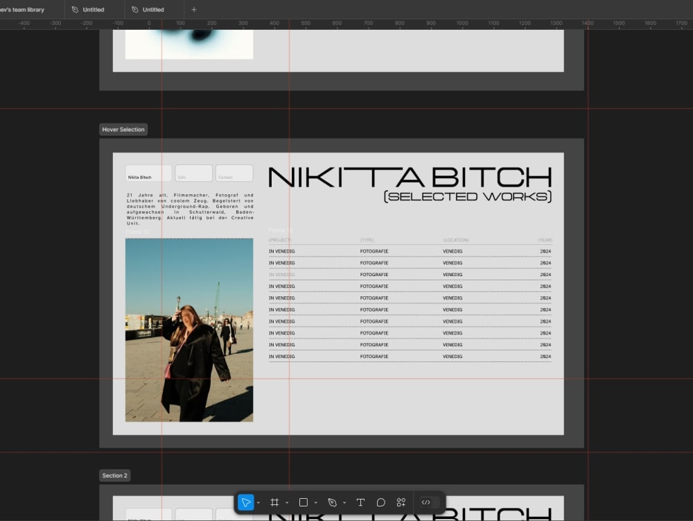Add a new tab with plus button
This screenshot has width=693, height=521.
(193, 9)
